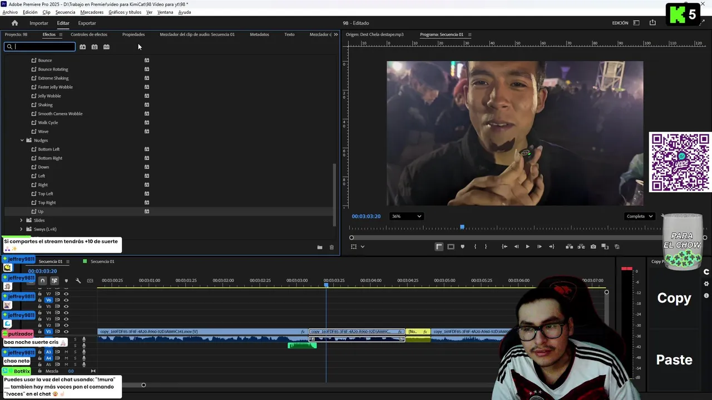Screen dimensions: 712x400
Task: Hide track V4 with eye icon
Action: (x=66, y=313)
